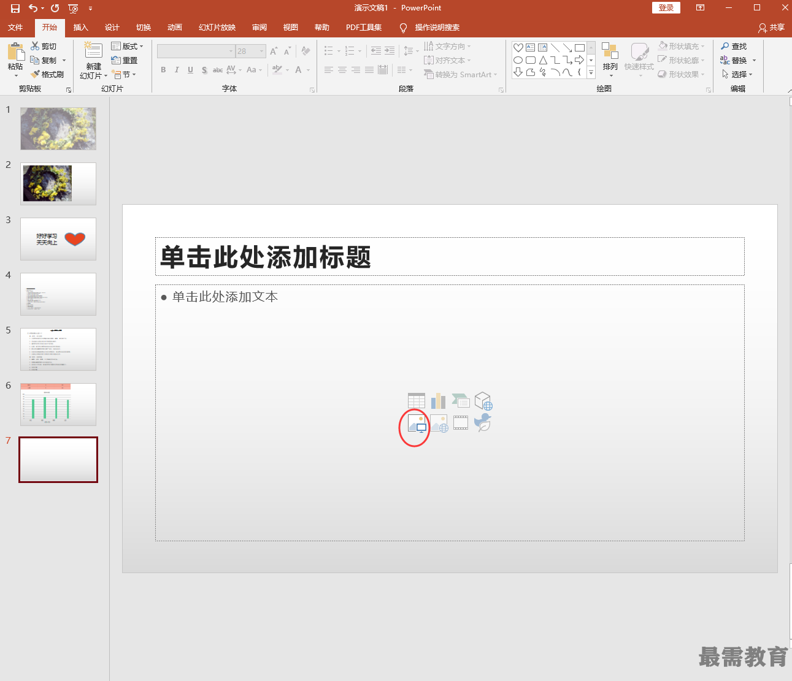
Task: Open the PDF工具集 tab
Action: [364, 27]
